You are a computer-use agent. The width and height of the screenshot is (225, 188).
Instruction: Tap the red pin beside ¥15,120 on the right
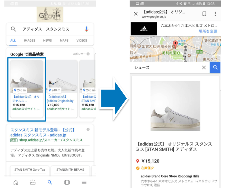(137, 161)
